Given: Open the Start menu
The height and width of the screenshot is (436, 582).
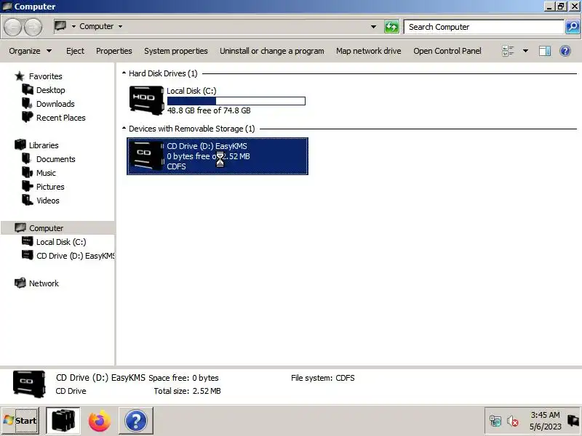Looking at the screenshot, I should (20, 421).
